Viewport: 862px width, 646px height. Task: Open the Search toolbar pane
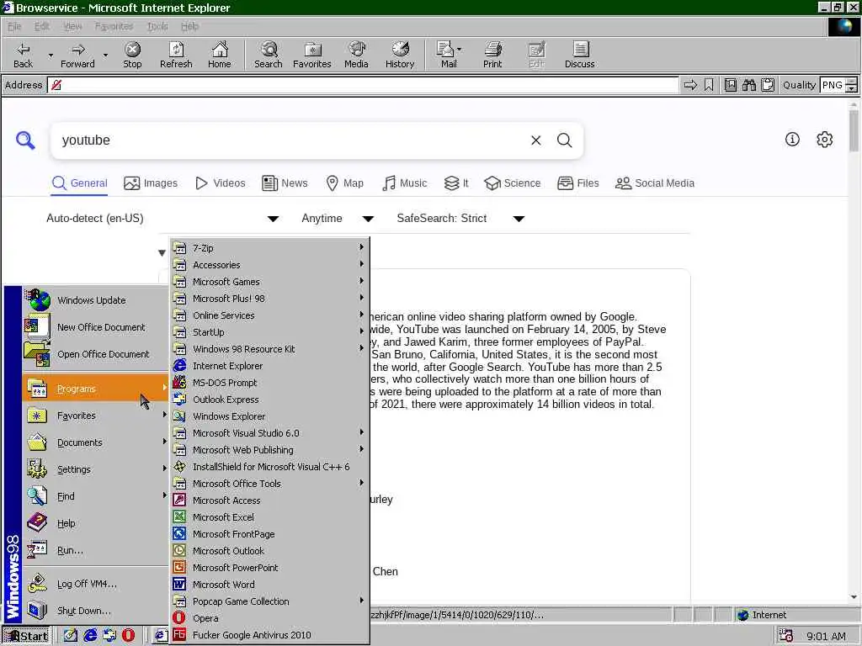(x=269, y=55)
